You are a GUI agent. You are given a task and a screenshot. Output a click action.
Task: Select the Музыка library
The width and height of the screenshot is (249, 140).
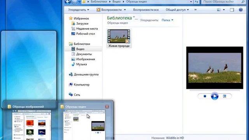pyautogui.click(x=81, y=64)
